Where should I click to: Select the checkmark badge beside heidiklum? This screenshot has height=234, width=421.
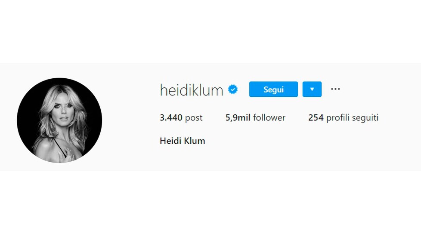click(x=233, y=89)
